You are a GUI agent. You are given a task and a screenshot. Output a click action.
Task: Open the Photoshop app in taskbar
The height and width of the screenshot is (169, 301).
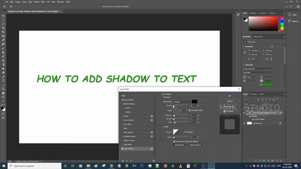[211, 166]
